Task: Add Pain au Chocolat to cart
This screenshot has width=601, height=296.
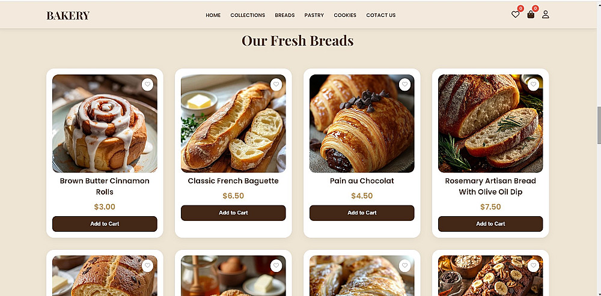Action: click(x=362, y=213)
